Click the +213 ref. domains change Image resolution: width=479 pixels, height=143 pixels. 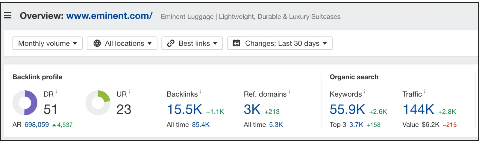coord(272,112)
